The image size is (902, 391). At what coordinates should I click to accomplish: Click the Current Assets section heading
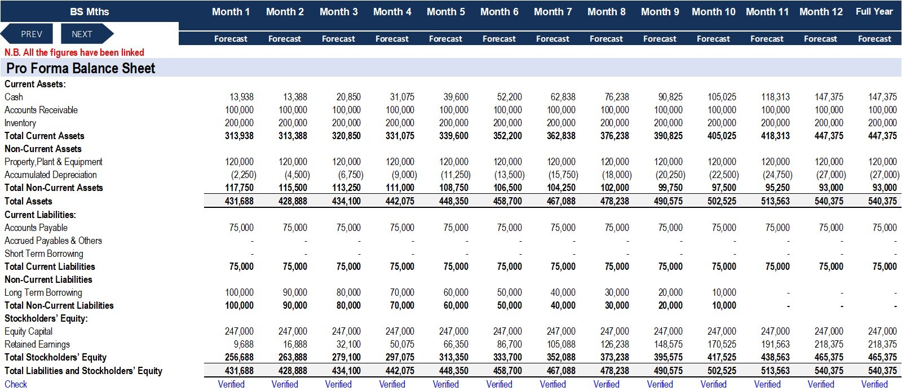pyautogui.click(x=35, y=84)
